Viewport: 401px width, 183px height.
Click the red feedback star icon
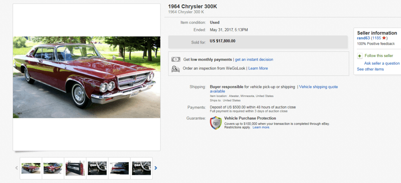(x=385, y=38)
